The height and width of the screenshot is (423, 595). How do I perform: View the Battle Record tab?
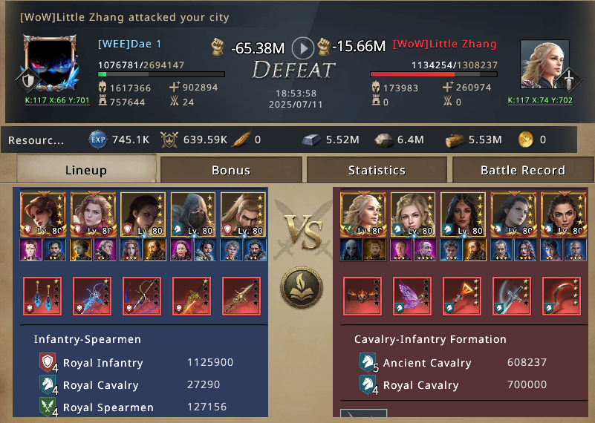point(523,170)
